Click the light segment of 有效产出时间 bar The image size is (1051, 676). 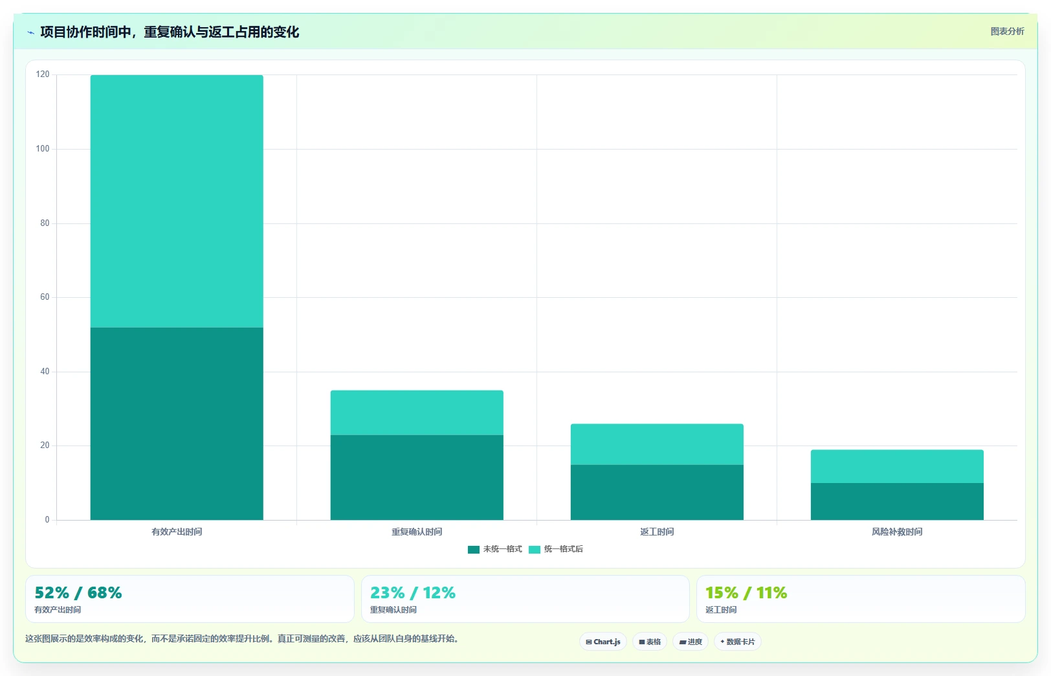pyautogui.click(x=177, y=201)
